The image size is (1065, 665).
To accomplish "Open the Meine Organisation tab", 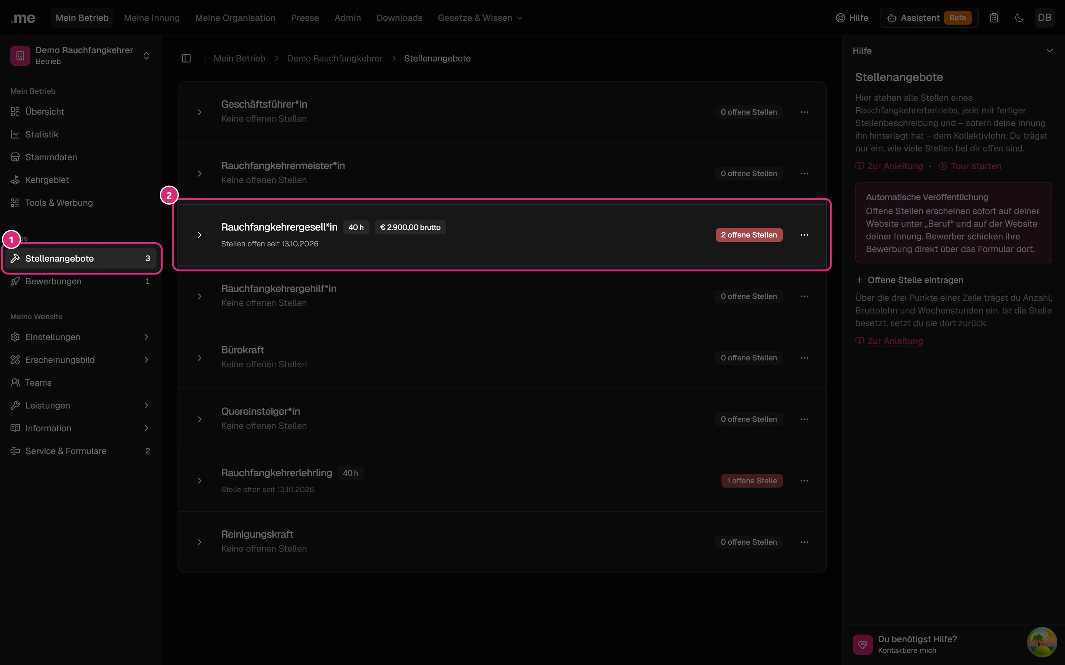I will pos(235,18).
